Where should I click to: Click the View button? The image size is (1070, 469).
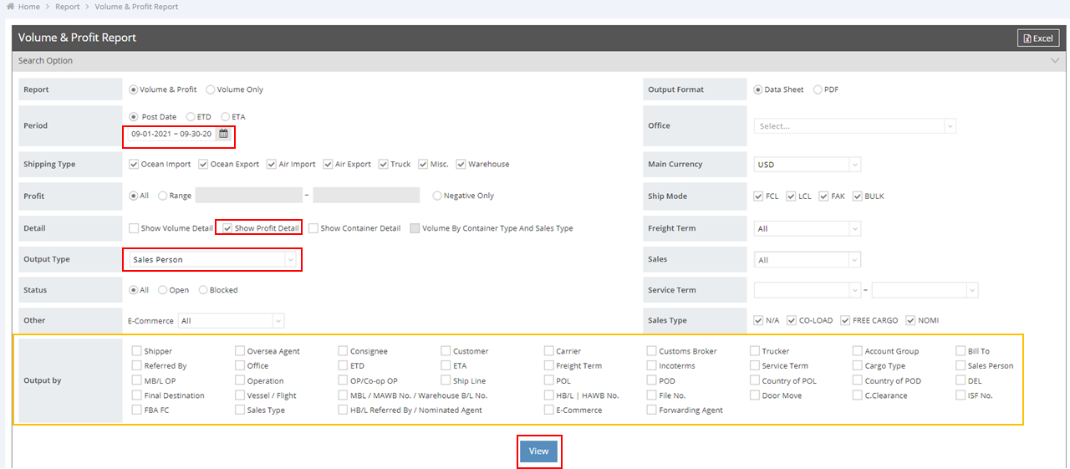click(538, 451)
